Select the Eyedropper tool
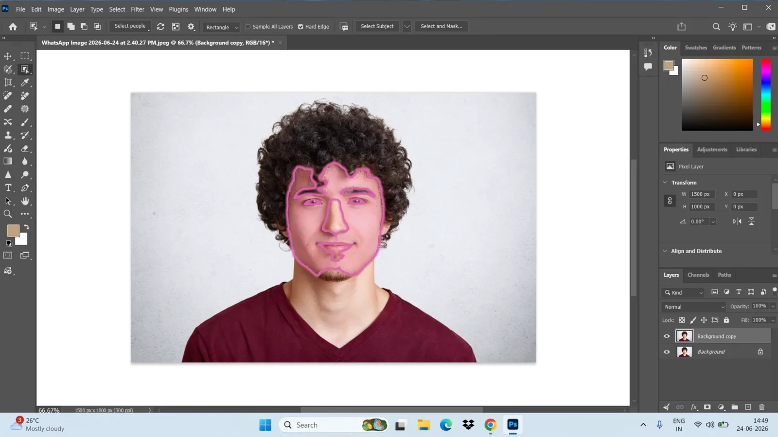This screenshot has width=778, height=437. [25, 83]
